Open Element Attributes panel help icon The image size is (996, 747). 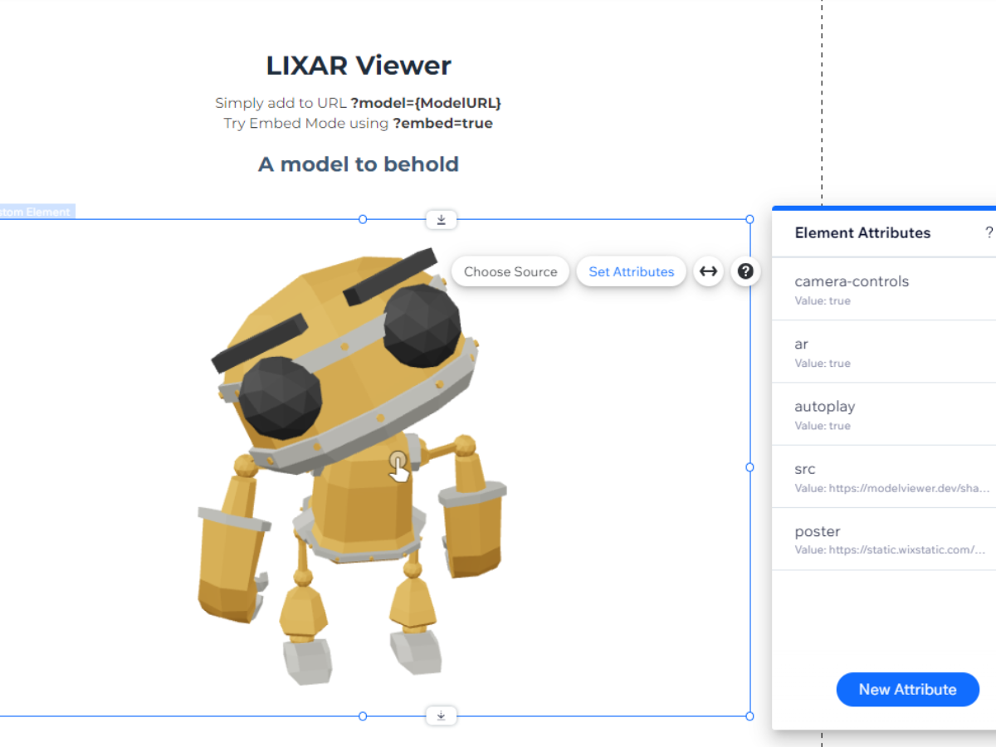pyautogui.click(x=989, y=232)
